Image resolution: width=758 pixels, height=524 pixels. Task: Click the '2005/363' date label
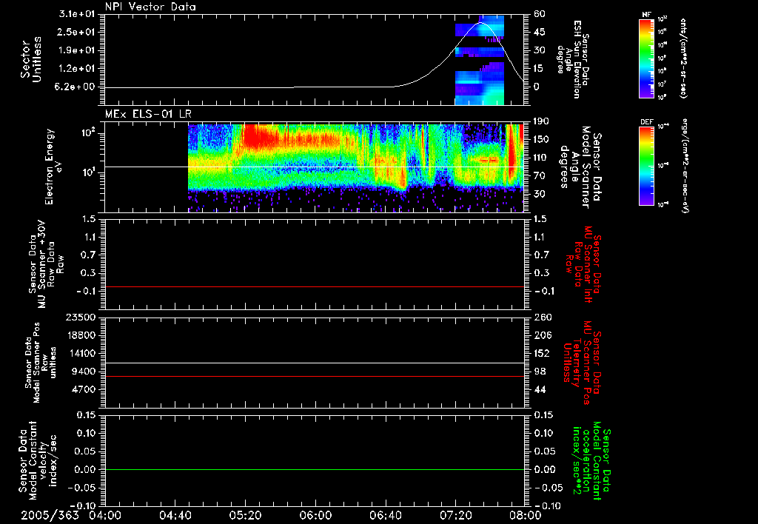point(50,515)
